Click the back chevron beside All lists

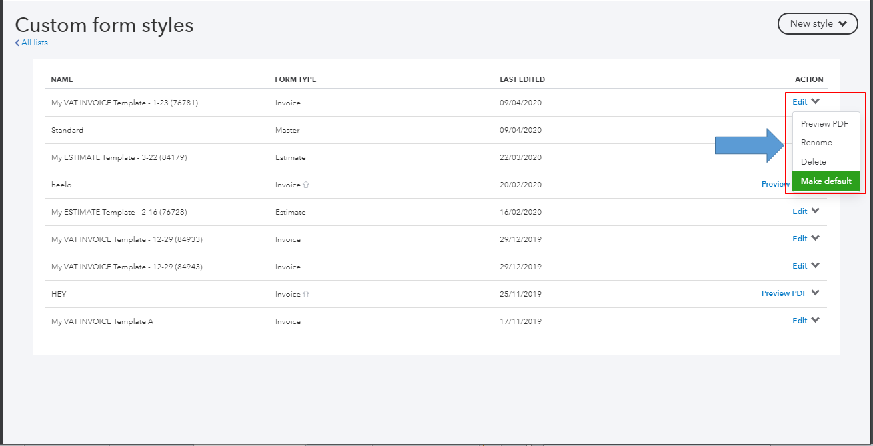click(x=17, y=42)
